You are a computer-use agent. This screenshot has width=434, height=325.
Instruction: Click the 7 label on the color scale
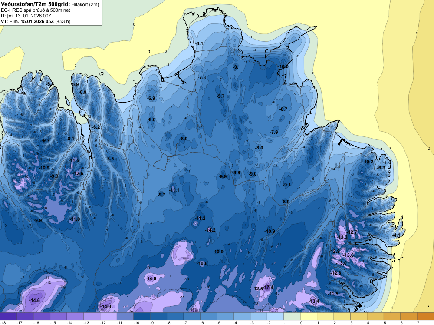click(x=418, y=322)
